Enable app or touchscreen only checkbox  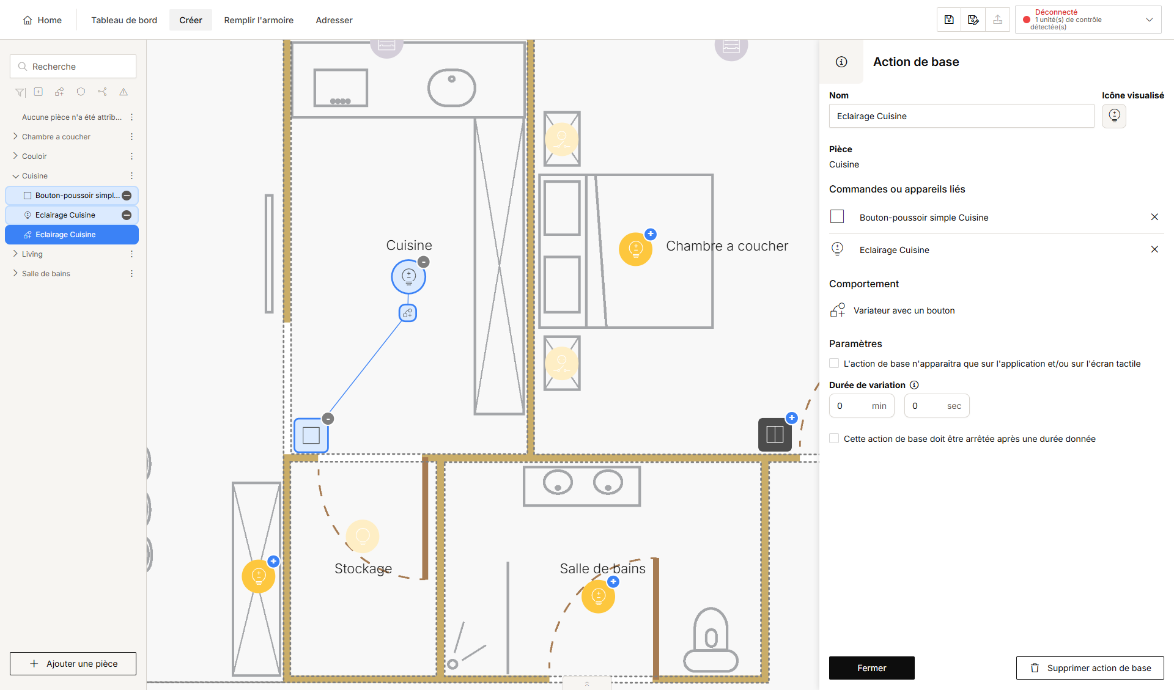click(x=834, y=364)
